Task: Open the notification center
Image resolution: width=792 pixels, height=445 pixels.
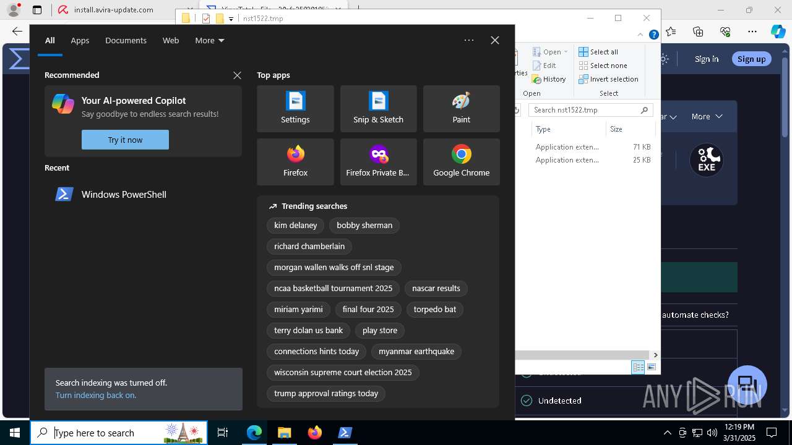Action: 772,433
